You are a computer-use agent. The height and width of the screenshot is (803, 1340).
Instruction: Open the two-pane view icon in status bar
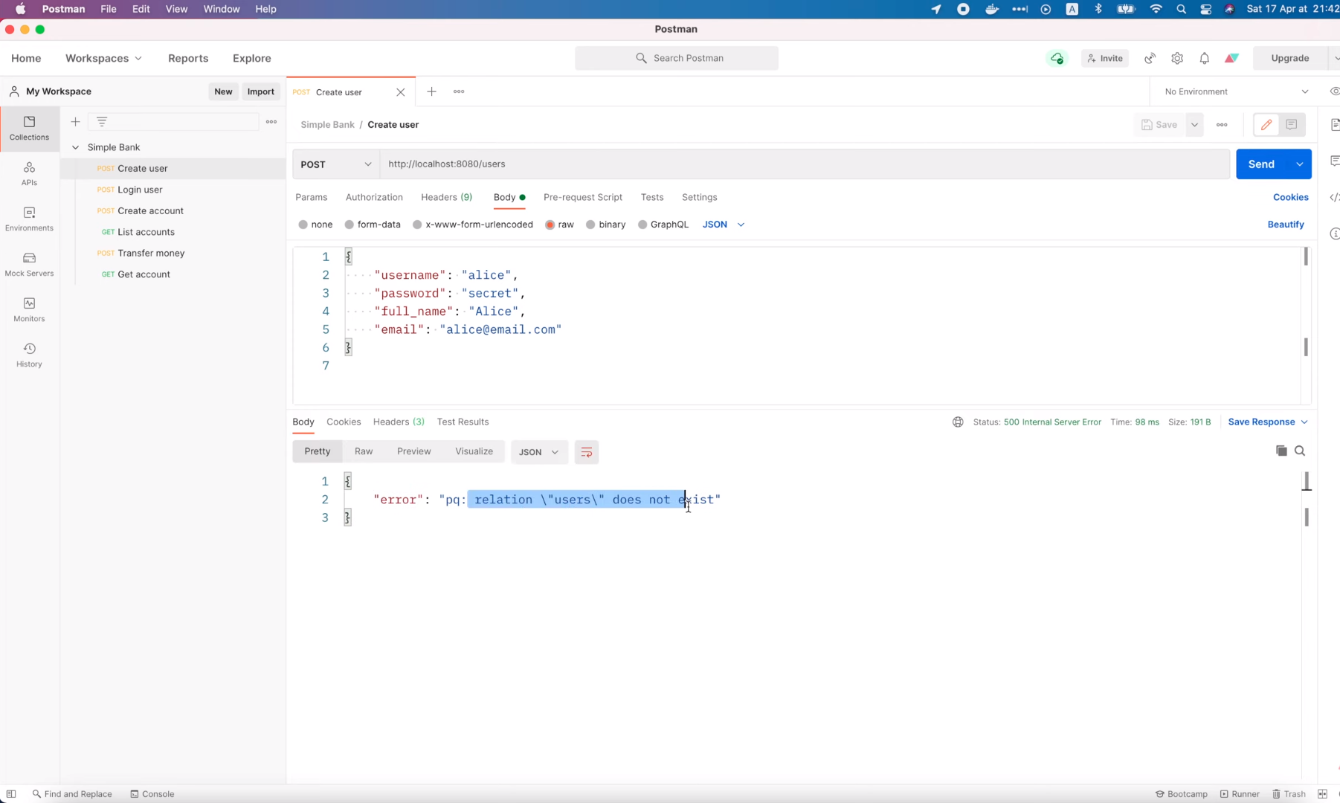point(1322,794)
